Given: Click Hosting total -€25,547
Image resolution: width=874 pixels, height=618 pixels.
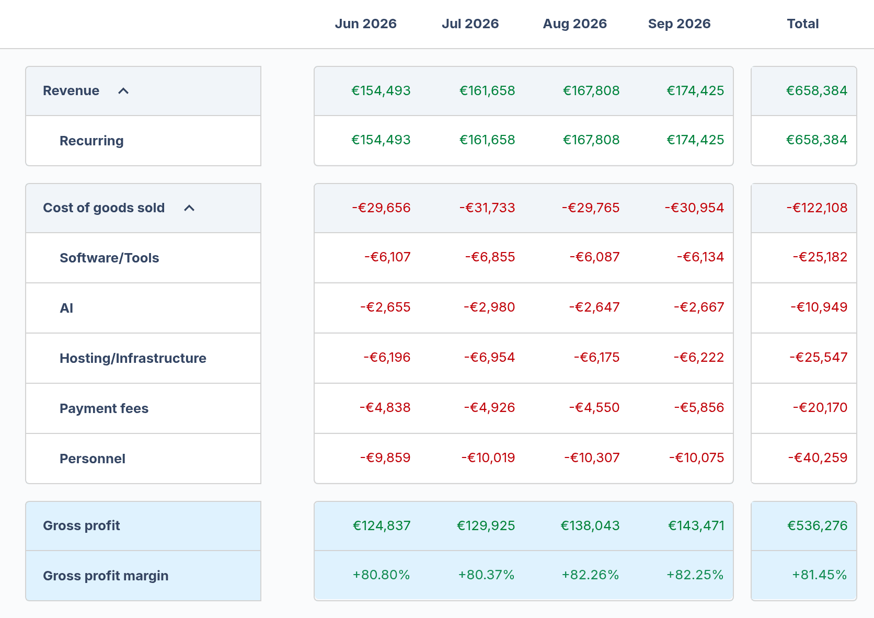Looking at the screenshot, I should (x=819, y=357).
